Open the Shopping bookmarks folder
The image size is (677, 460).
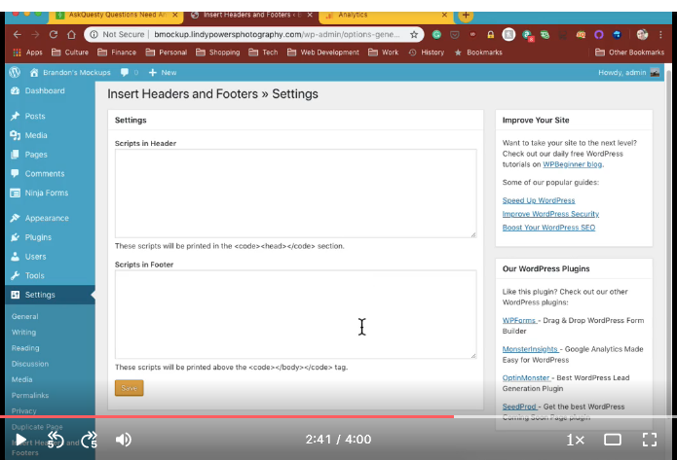(217, 53)
